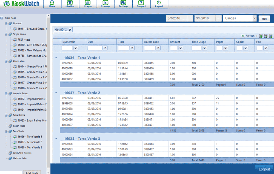Image resolution: width=274 pixels, height=174 pixels.
Task: Select 16765 - Ramada Las Cruces in tree
Action: (x=32, y=56)
